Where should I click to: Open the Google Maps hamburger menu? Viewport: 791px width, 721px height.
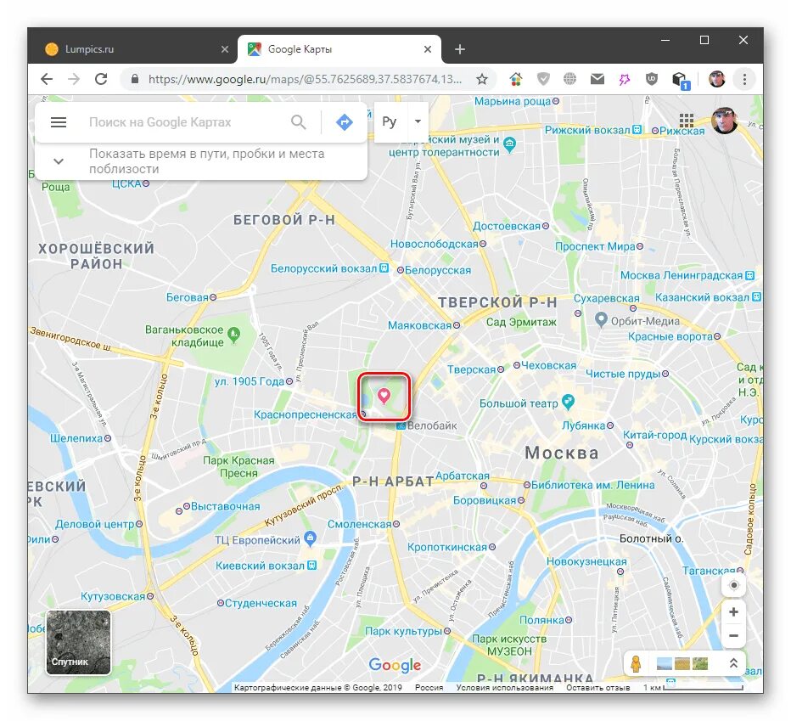point(59,122)
